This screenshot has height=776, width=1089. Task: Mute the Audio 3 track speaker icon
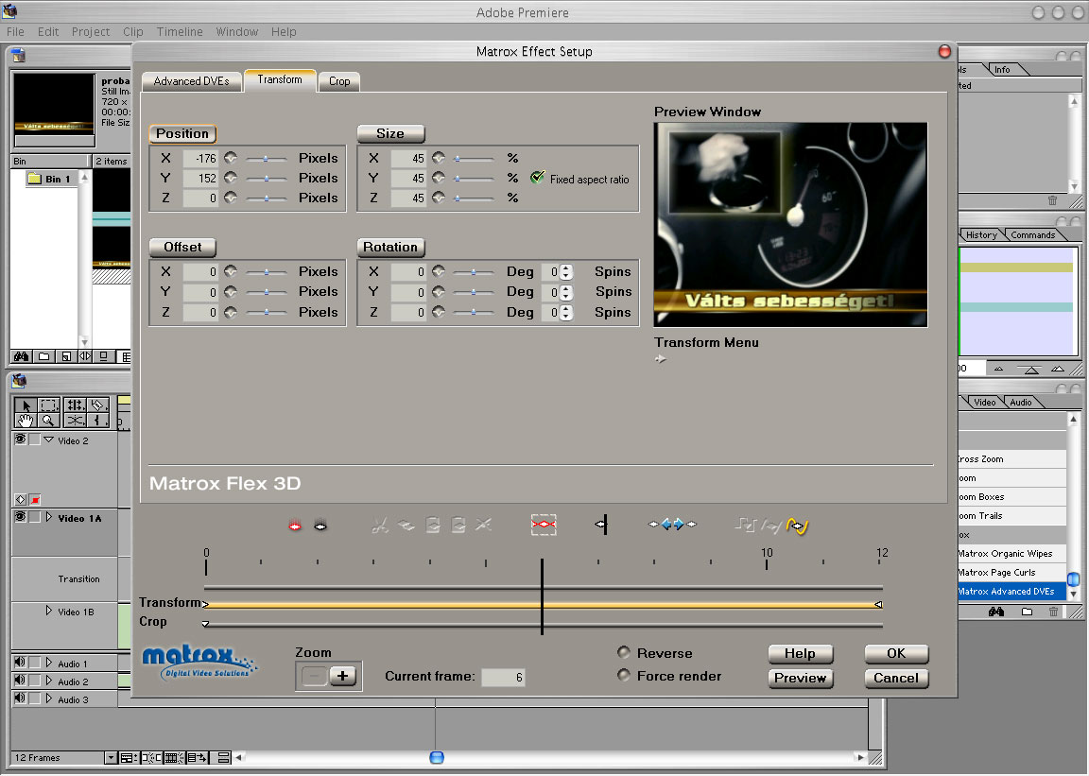coord(20,698)
